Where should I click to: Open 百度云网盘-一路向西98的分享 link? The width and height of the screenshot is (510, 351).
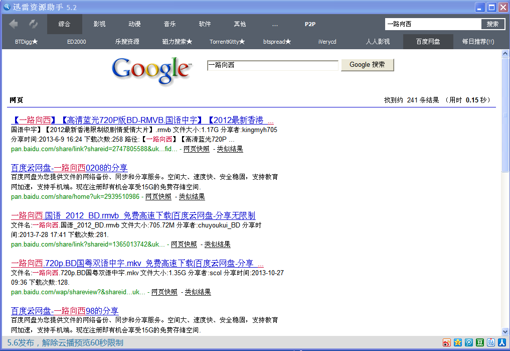tap(65, 311)
